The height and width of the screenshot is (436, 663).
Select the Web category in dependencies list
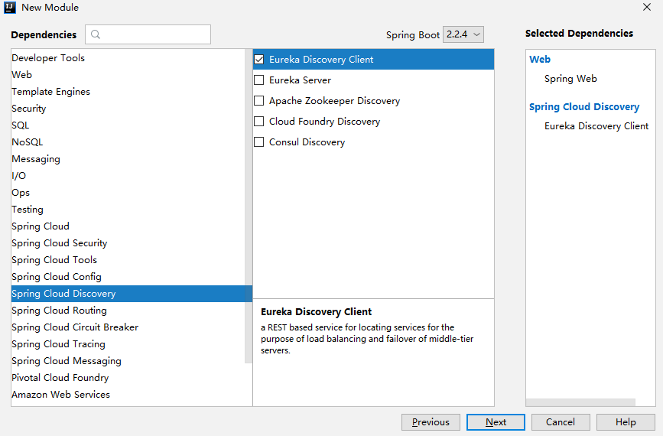tap(128, 75)
